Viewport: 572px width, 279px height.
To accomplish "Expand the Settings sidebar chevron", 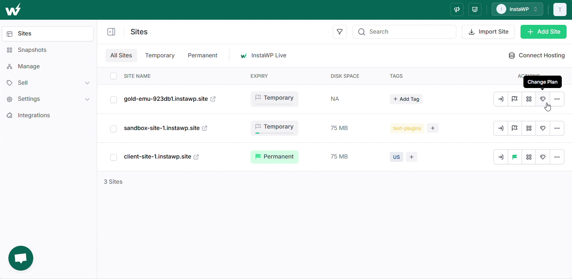I will point(87,99).
